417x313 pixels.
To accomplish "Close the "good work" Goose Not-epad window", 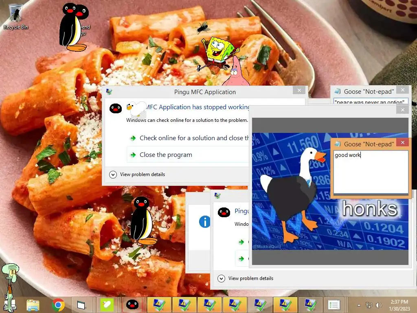I will 403,143.
